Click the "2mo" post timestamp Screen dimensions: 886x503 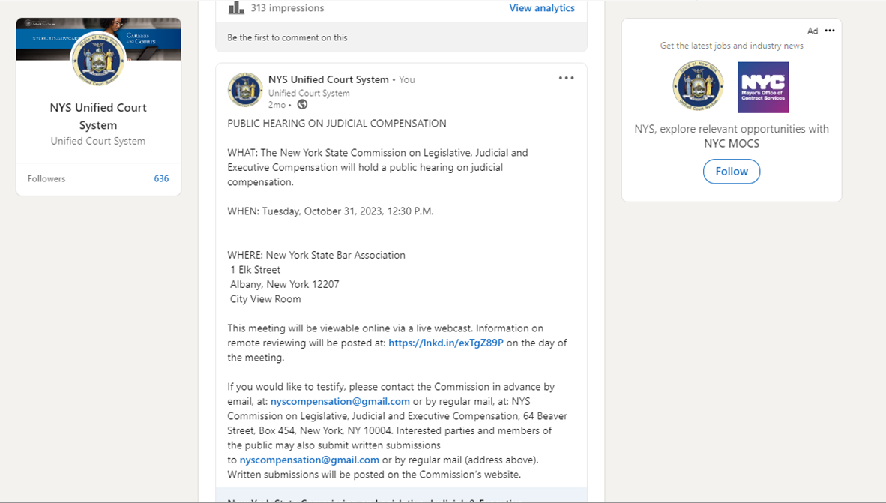[x=277, y=105]
